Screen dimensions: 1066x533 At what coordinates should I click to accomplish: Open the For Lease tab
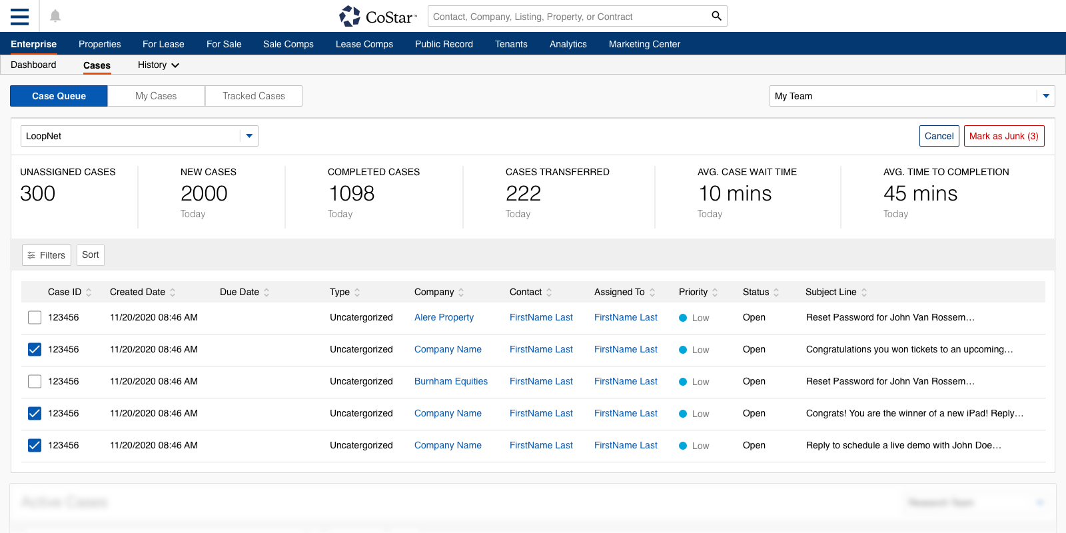coord(163,44)
